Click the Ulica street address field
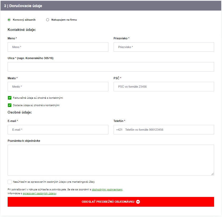The image size is (222, 217). click(111, 67)
